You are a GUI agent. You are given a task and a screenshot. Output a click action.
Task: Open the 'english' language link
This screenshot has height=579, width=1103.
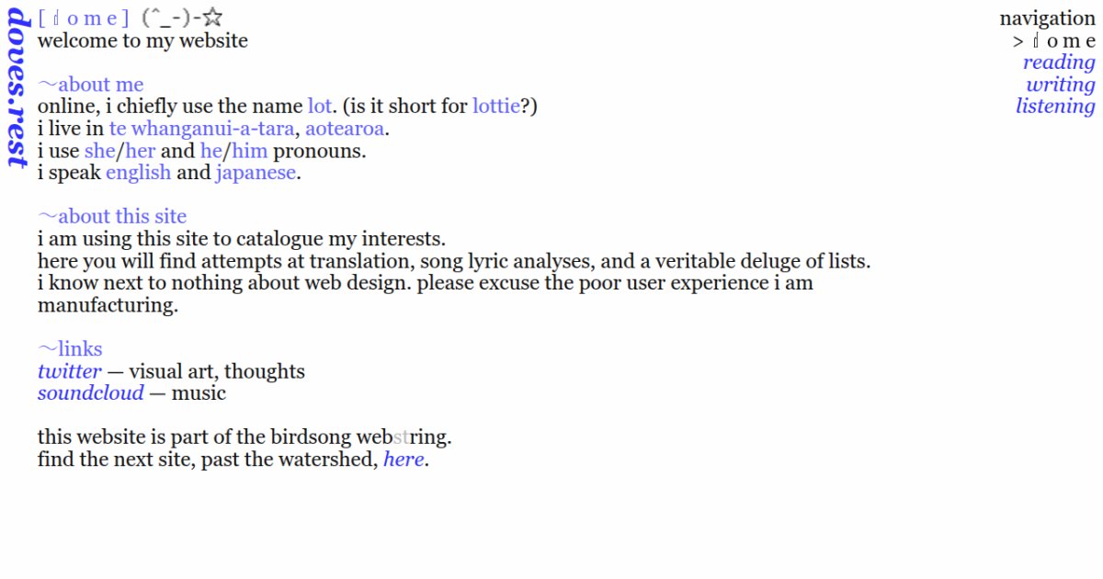pos(138,173)
